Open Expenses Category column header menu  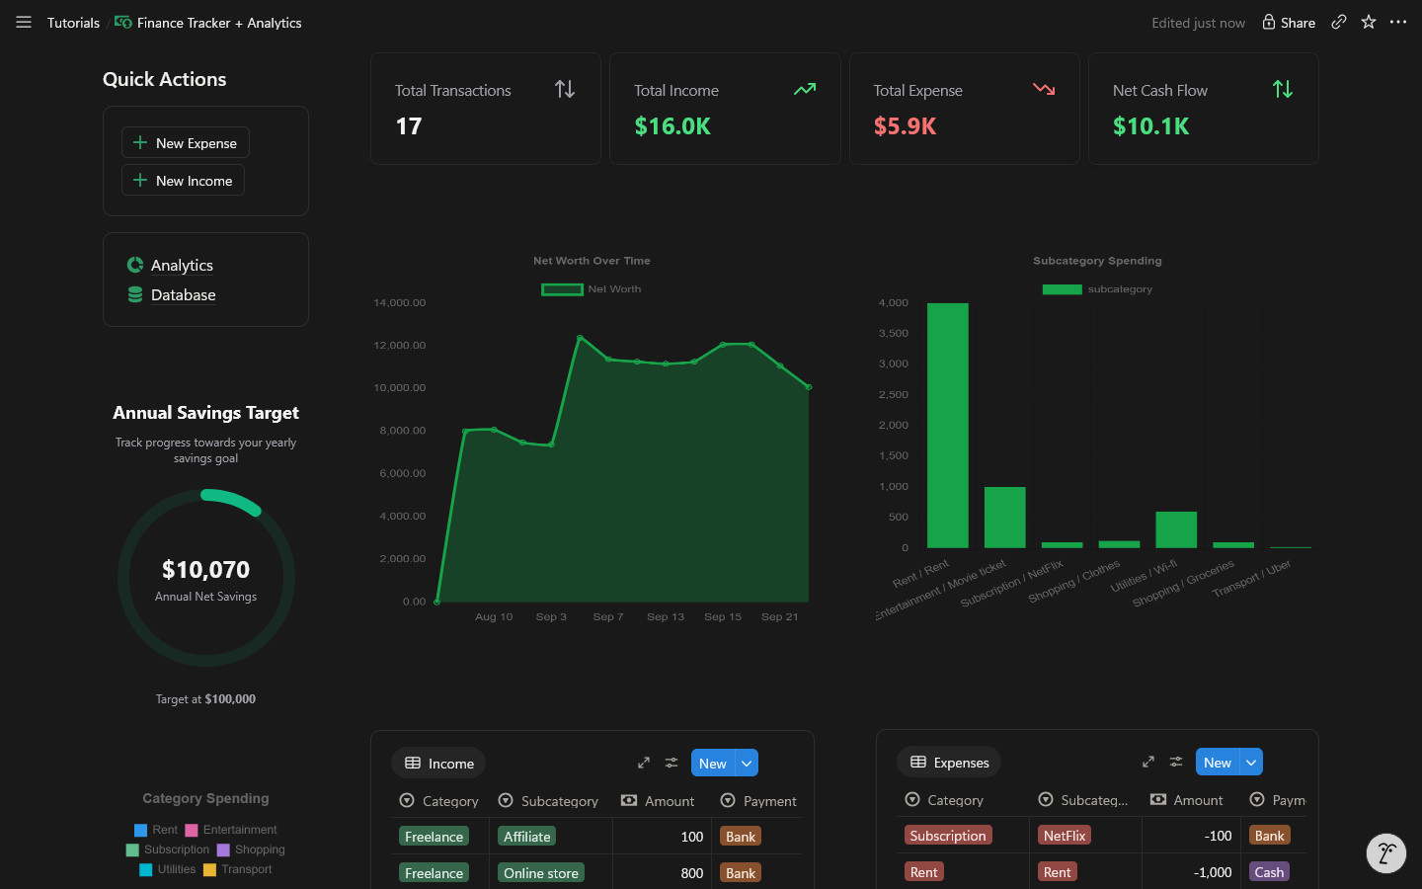[x=944, y=800]
